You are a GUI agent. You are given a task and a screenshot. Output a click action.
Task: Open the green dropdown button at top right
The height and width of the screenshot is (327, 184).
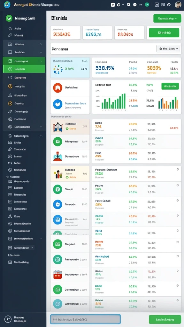[167, 18]
